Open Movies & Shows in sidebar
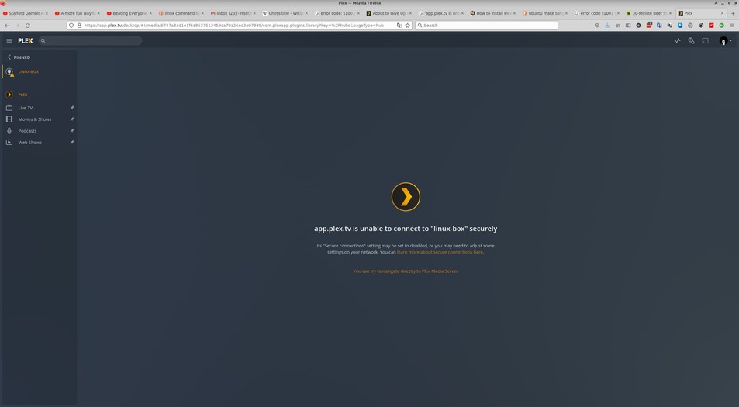The width and height of the screenshot is (739, 407). [34, 119]
